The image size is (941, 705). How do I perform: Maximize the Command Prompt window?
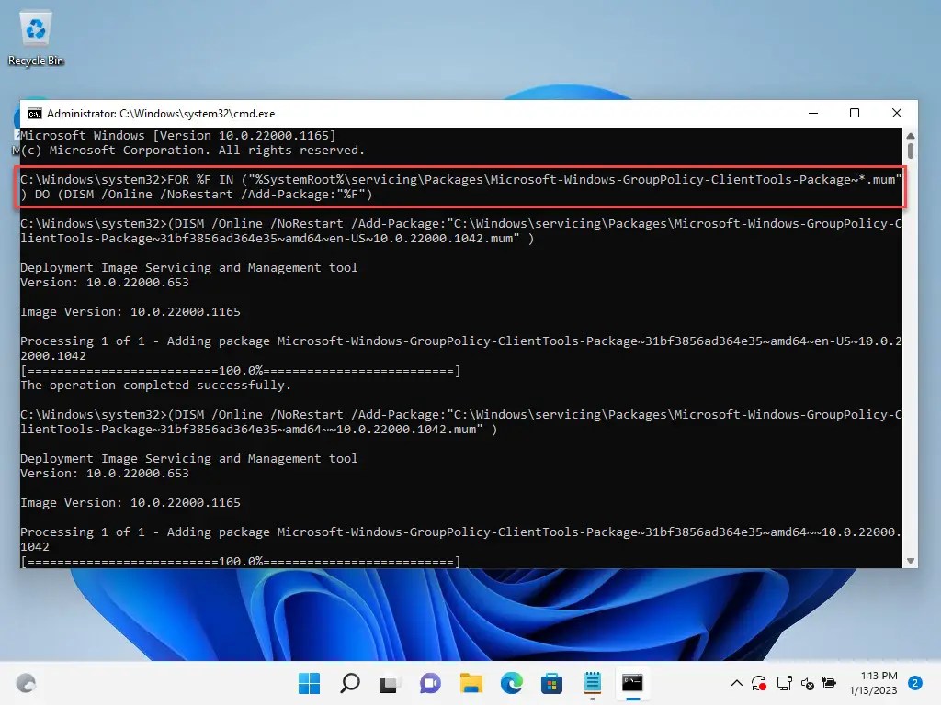click(x=855, y=113)
